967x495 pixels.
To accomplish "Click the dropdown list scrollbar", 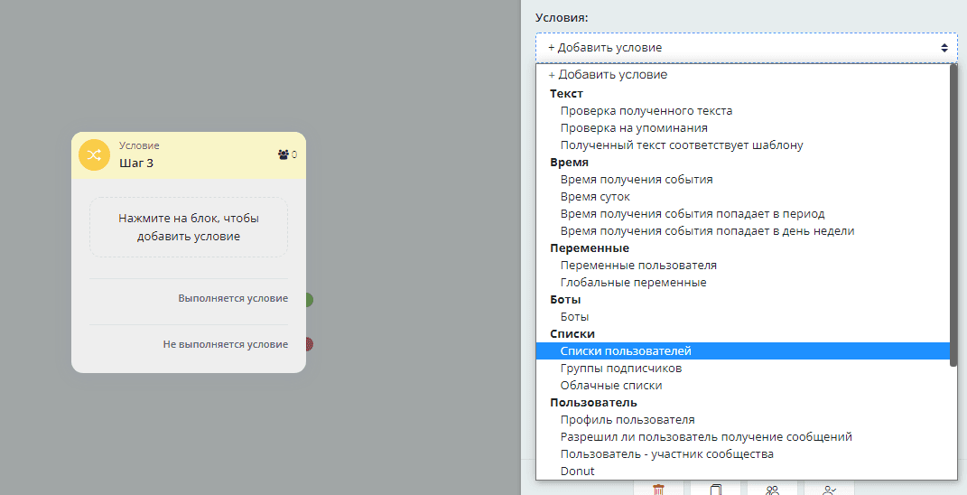I will click(953, 217).
